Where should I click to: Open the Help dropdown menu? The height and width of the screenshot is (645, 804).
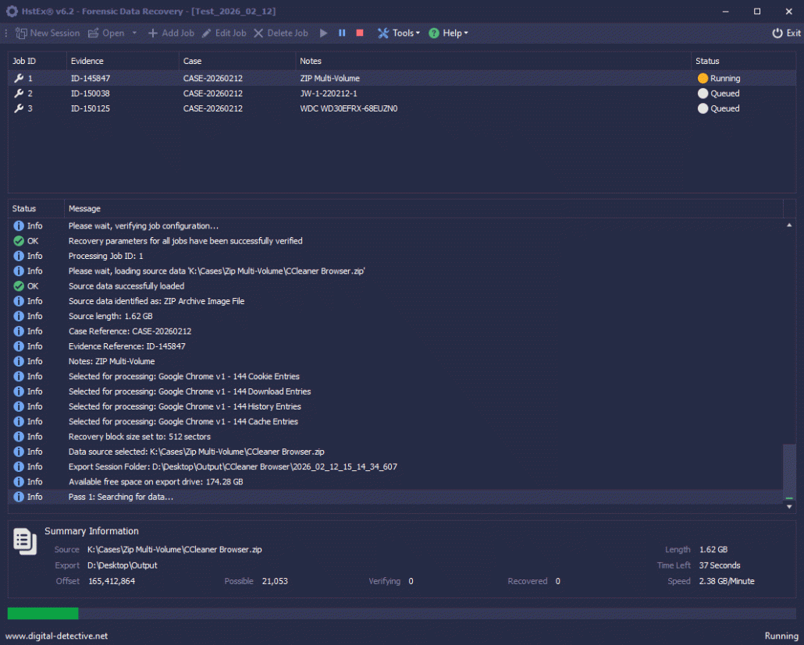coord(448,34)
